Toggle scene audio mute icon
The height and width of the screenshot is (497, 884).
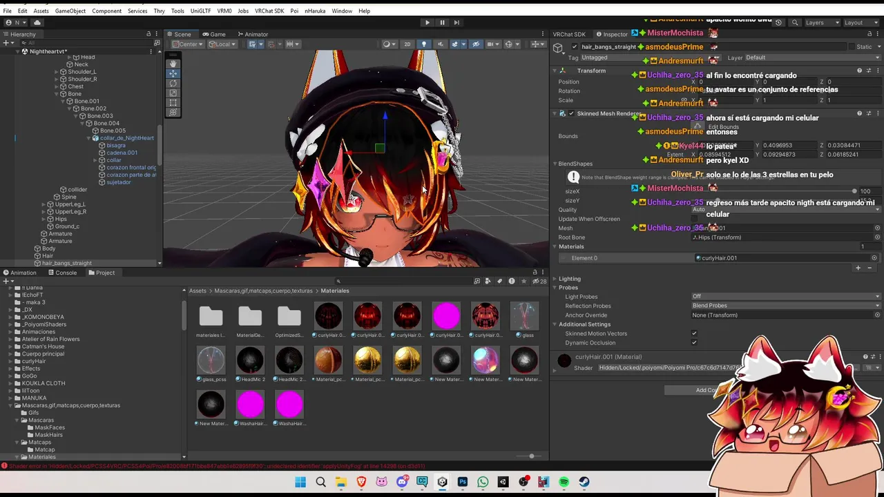[x=439, y=44]
